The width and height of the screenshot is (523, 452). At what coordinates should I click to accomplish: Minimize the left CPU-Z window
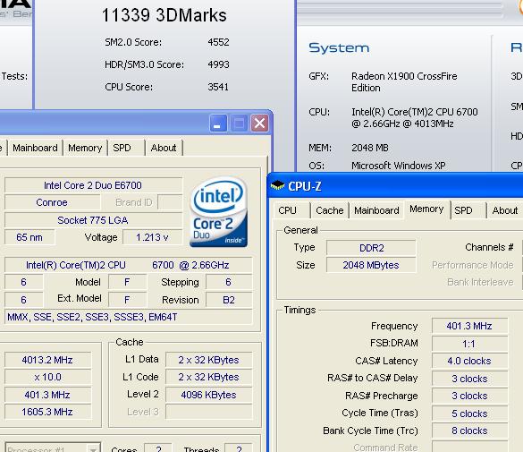[x=218, y=124]
